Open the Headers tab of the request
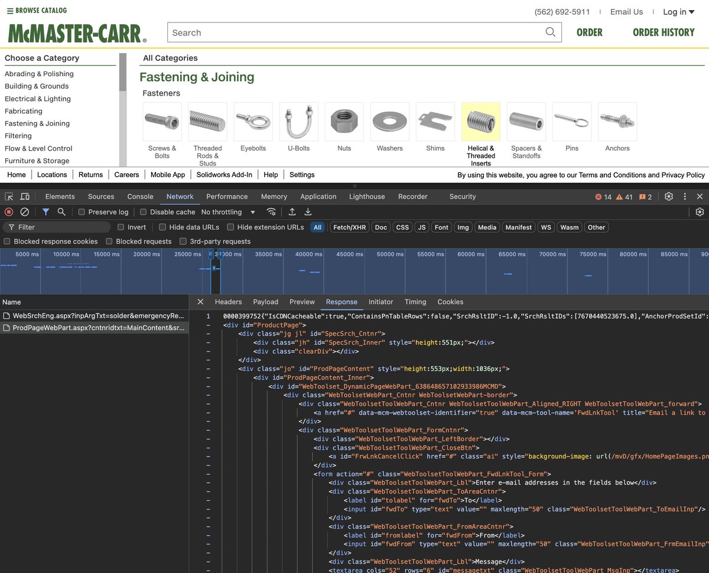 pos(228,302)
